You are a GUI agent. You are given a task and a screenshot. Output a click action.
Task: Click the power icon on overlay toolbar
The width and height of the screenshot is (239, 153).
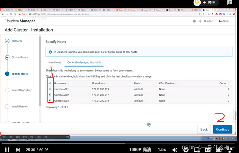[67, 137]
